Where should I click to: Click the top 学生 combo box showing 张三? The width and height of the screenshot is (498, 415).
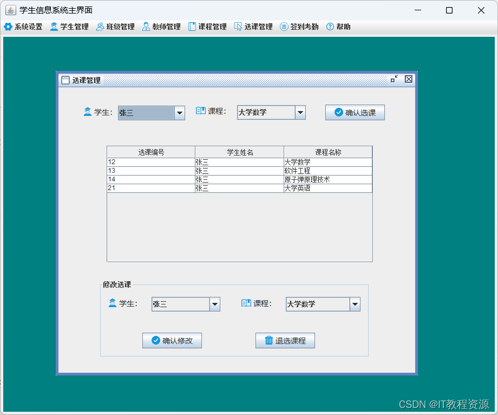point(152,113)
